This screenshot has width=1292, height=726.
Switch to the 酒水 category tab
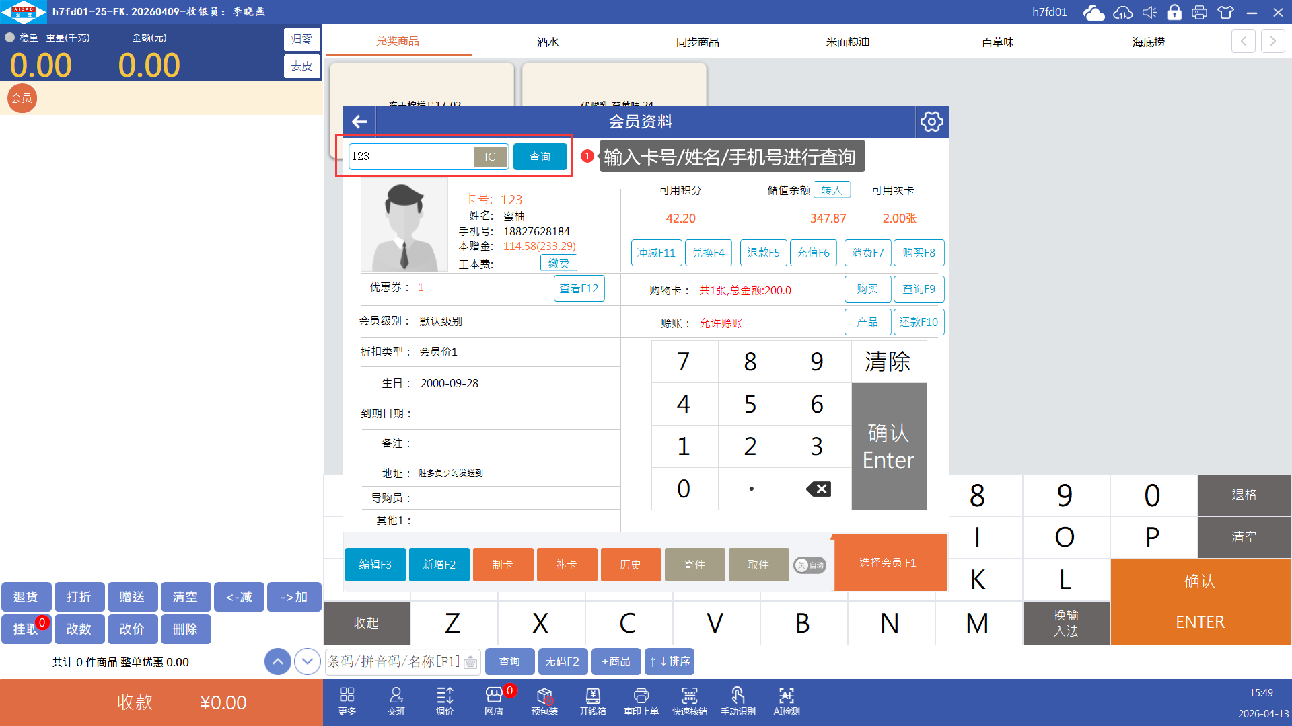(548, 42)
